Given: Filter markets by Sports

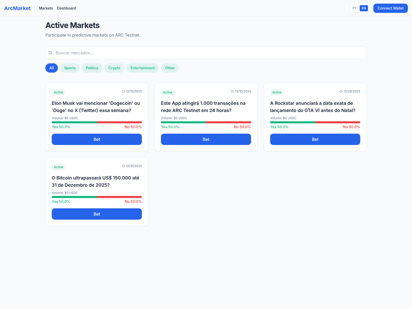Looking at the screenshot, I should coord(70,68).
